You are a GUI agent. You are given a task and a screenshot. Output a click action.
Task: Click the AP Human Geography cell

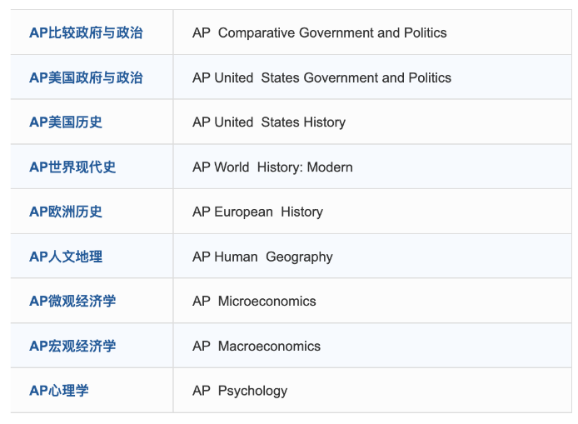click(x=262, y=257)
